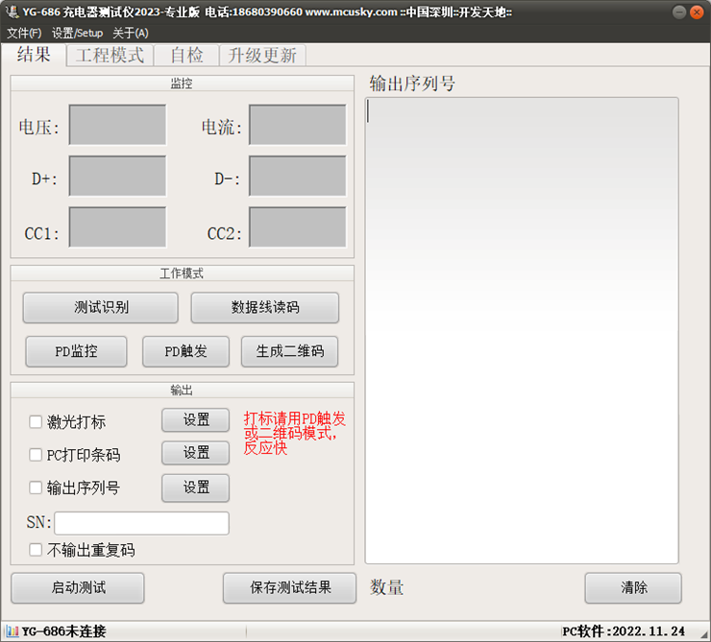Open the 升级更新 tab
The image size is (711, 642).
pos(262,56)
